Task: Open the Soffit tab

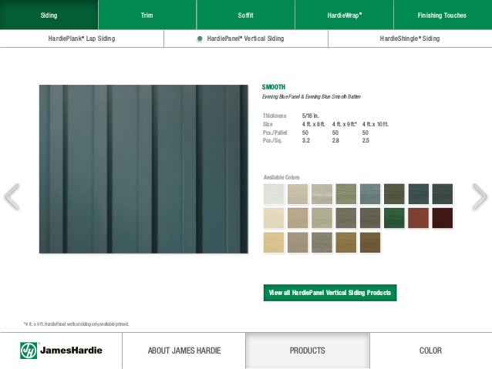Action: (x=246, y=15)
